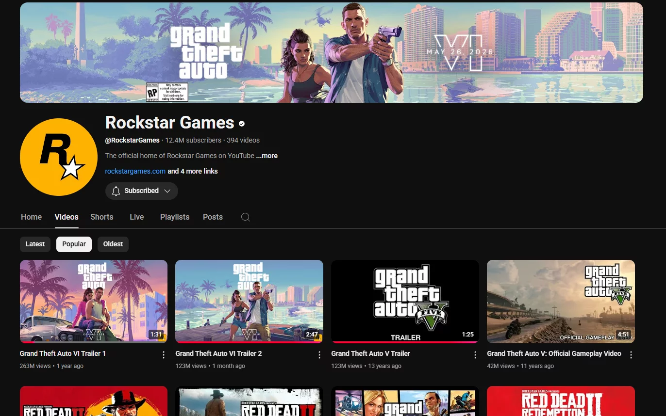The height and width of the screenshot is (416, 666).
Task: Open options menu for Grand Theft Auto V Trailer
Action: tap(475, 355)
